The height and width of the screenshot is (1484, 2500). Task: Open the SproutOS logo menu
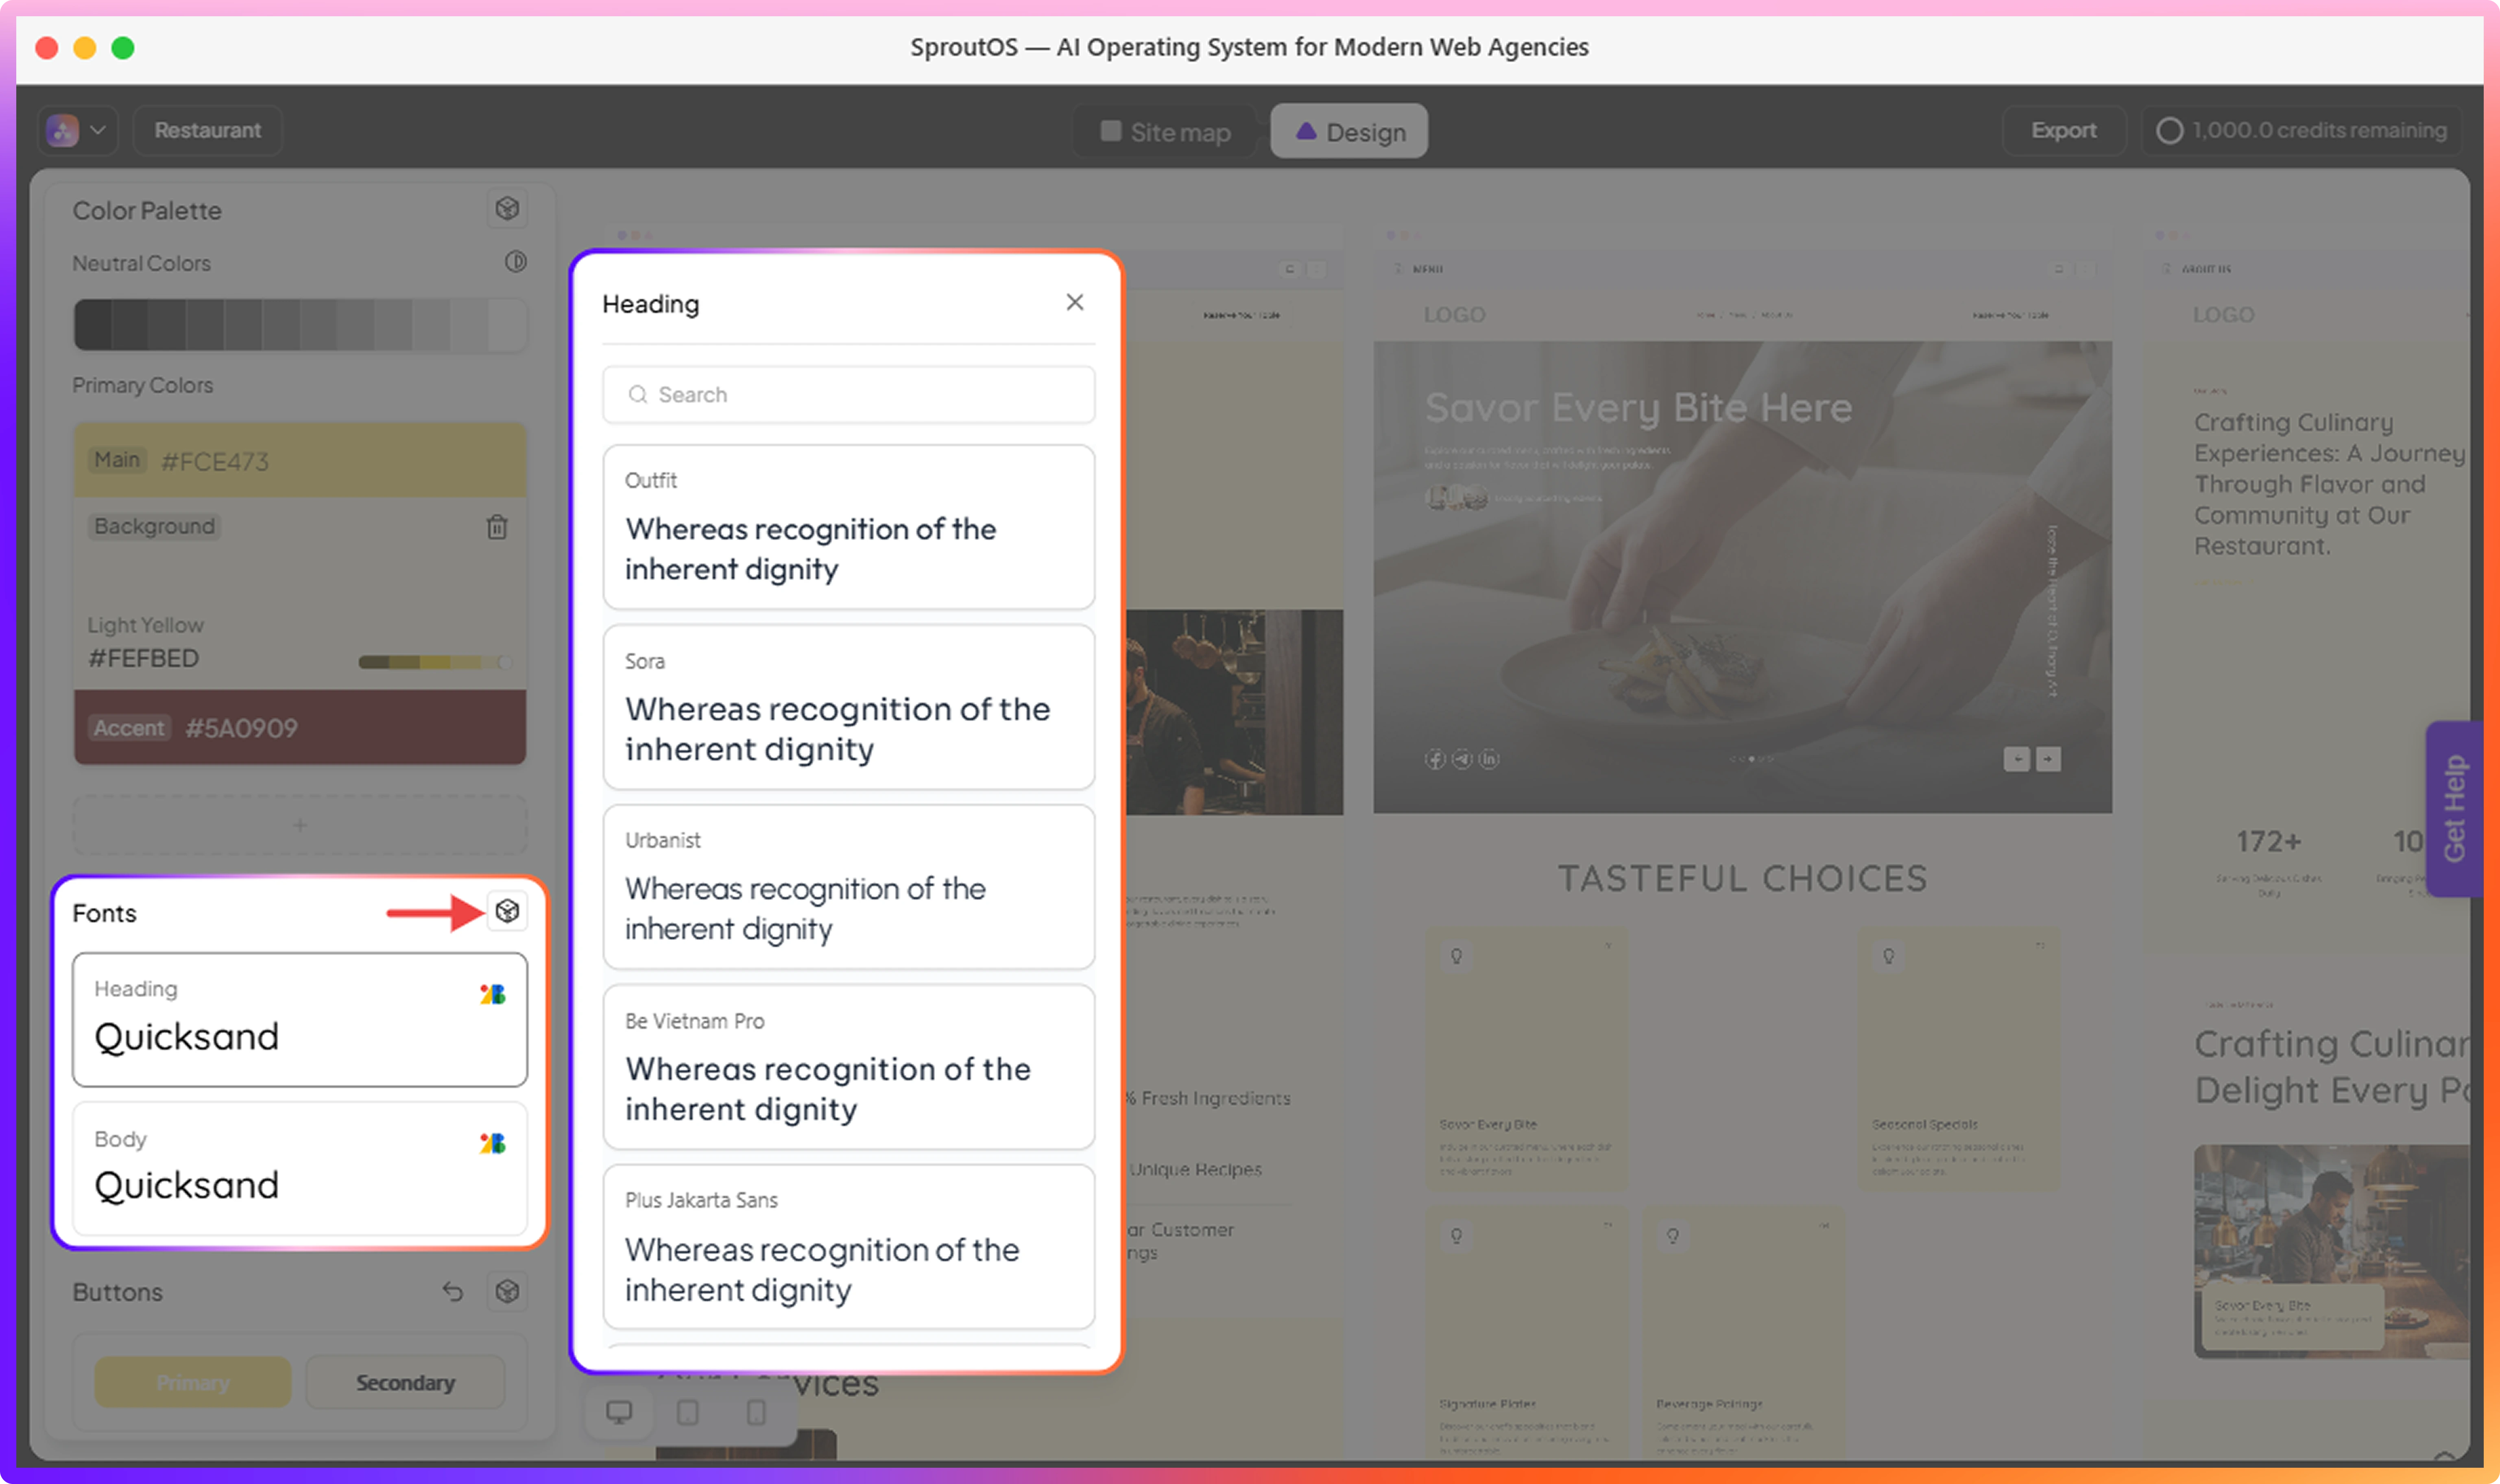tap(78, 130)
